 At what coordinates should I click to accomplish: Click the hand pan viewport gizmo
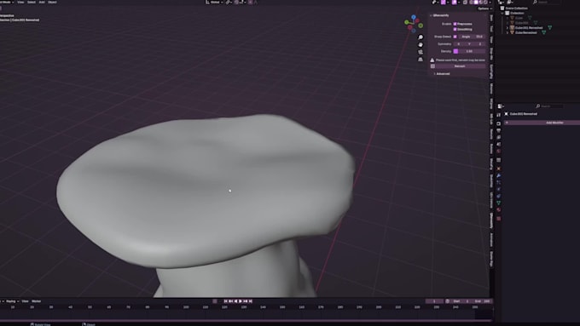pyautogui.click(x=420, y=44)
